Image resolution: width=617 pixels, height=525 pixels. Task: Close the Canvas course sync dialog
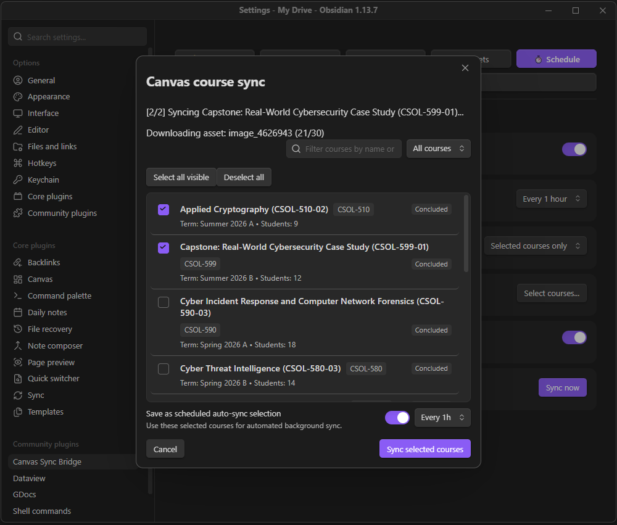pos(465,68)
